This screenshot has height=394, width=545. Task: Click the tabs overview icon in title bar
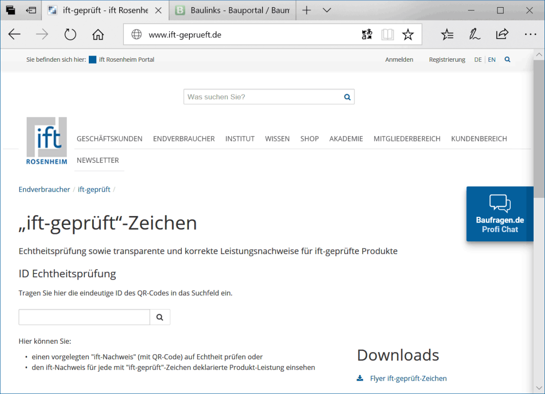[10, 10]
